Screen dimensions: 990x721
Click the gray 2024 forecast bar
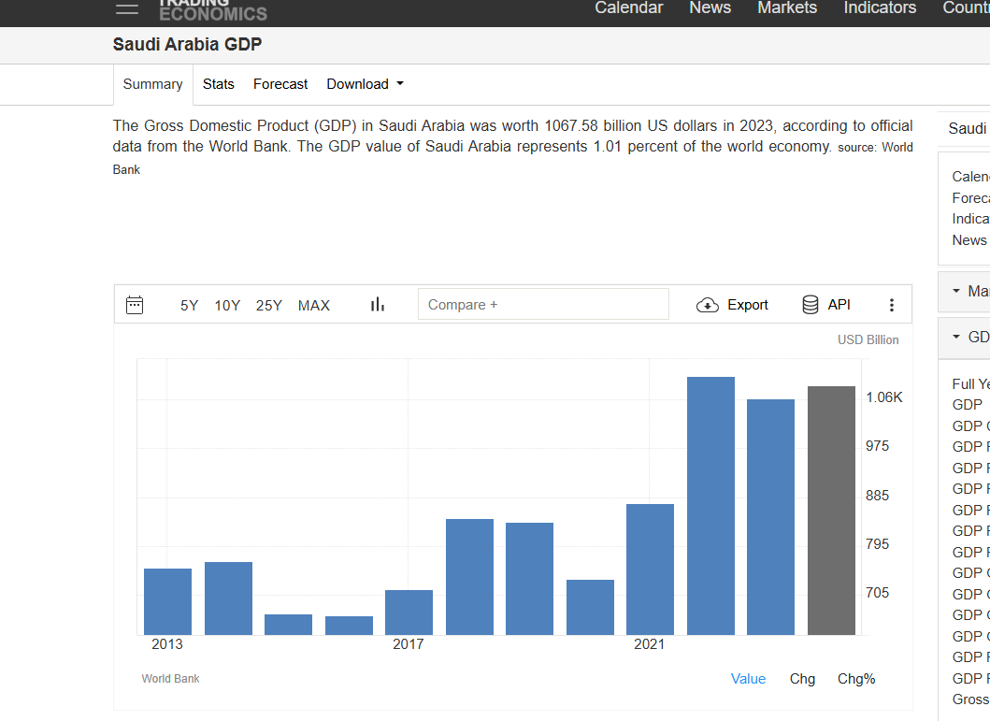[x=831, y=510]
